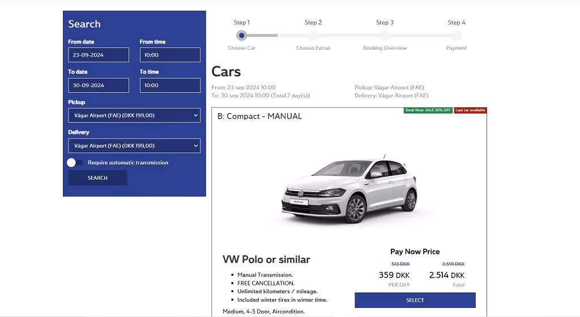Click the SELECT button for VW Polo
Viewport: 580px width, 317px height.
415,300
